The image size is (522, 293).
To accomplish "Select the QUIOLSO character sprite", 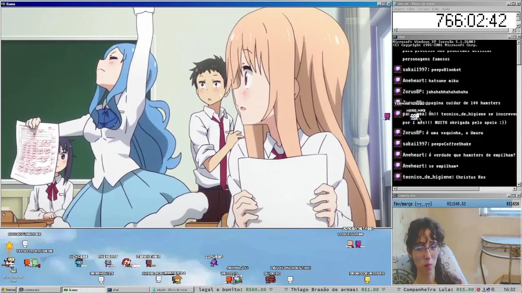I will [x=270, y=279].
